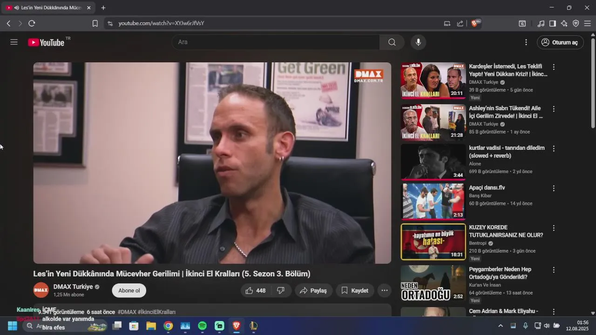Open the tab search icon in toolbar
Screen dimensions: 596x335
click(522, 23)
